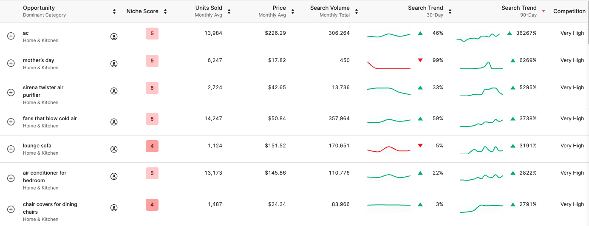Expand the 'sirena twister air purifier' row
This screenshot has width=589, height=226.
tap(11, 93)
